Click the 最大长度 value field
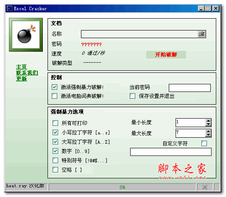Image resolution: width=226 pixels, height=197 pixels. pyautogui.click(x=190, y=133)
